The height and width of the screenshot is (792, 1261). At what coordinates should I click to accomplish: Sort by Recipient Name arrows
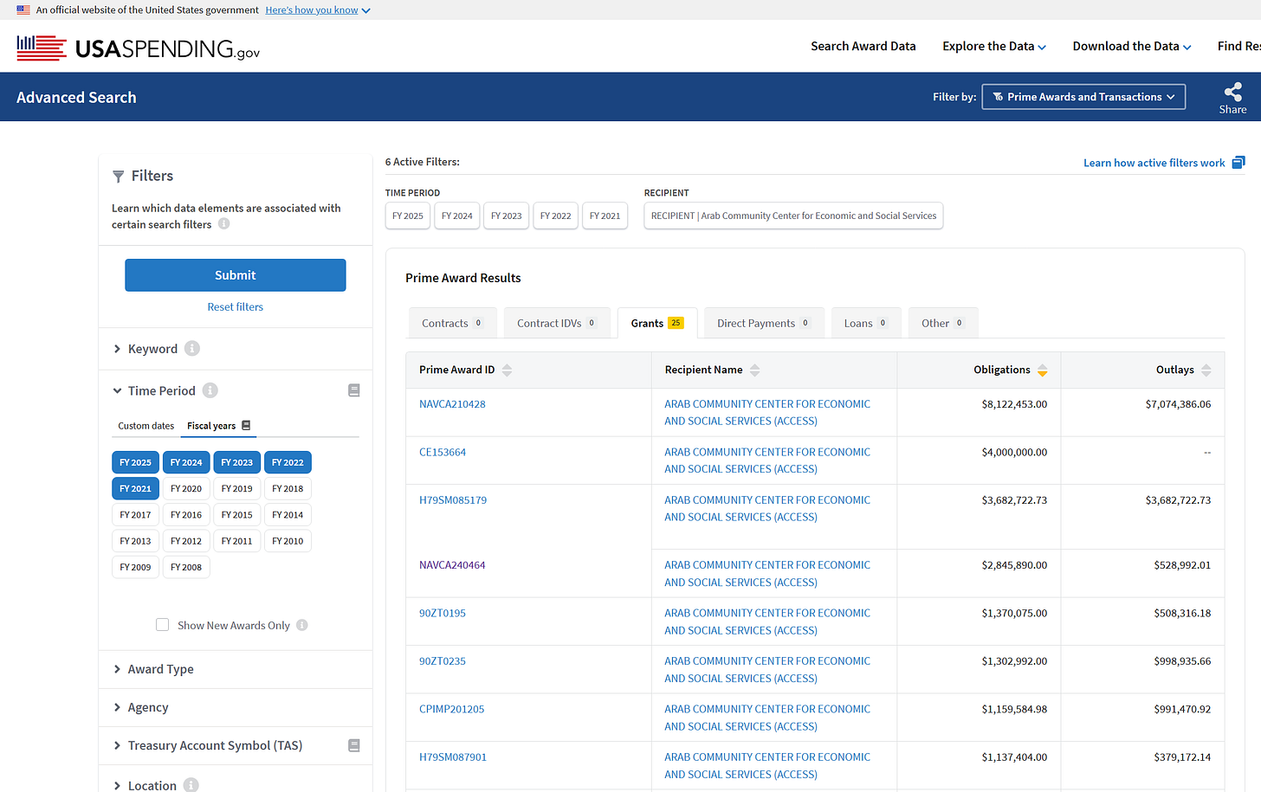point(755,370)
